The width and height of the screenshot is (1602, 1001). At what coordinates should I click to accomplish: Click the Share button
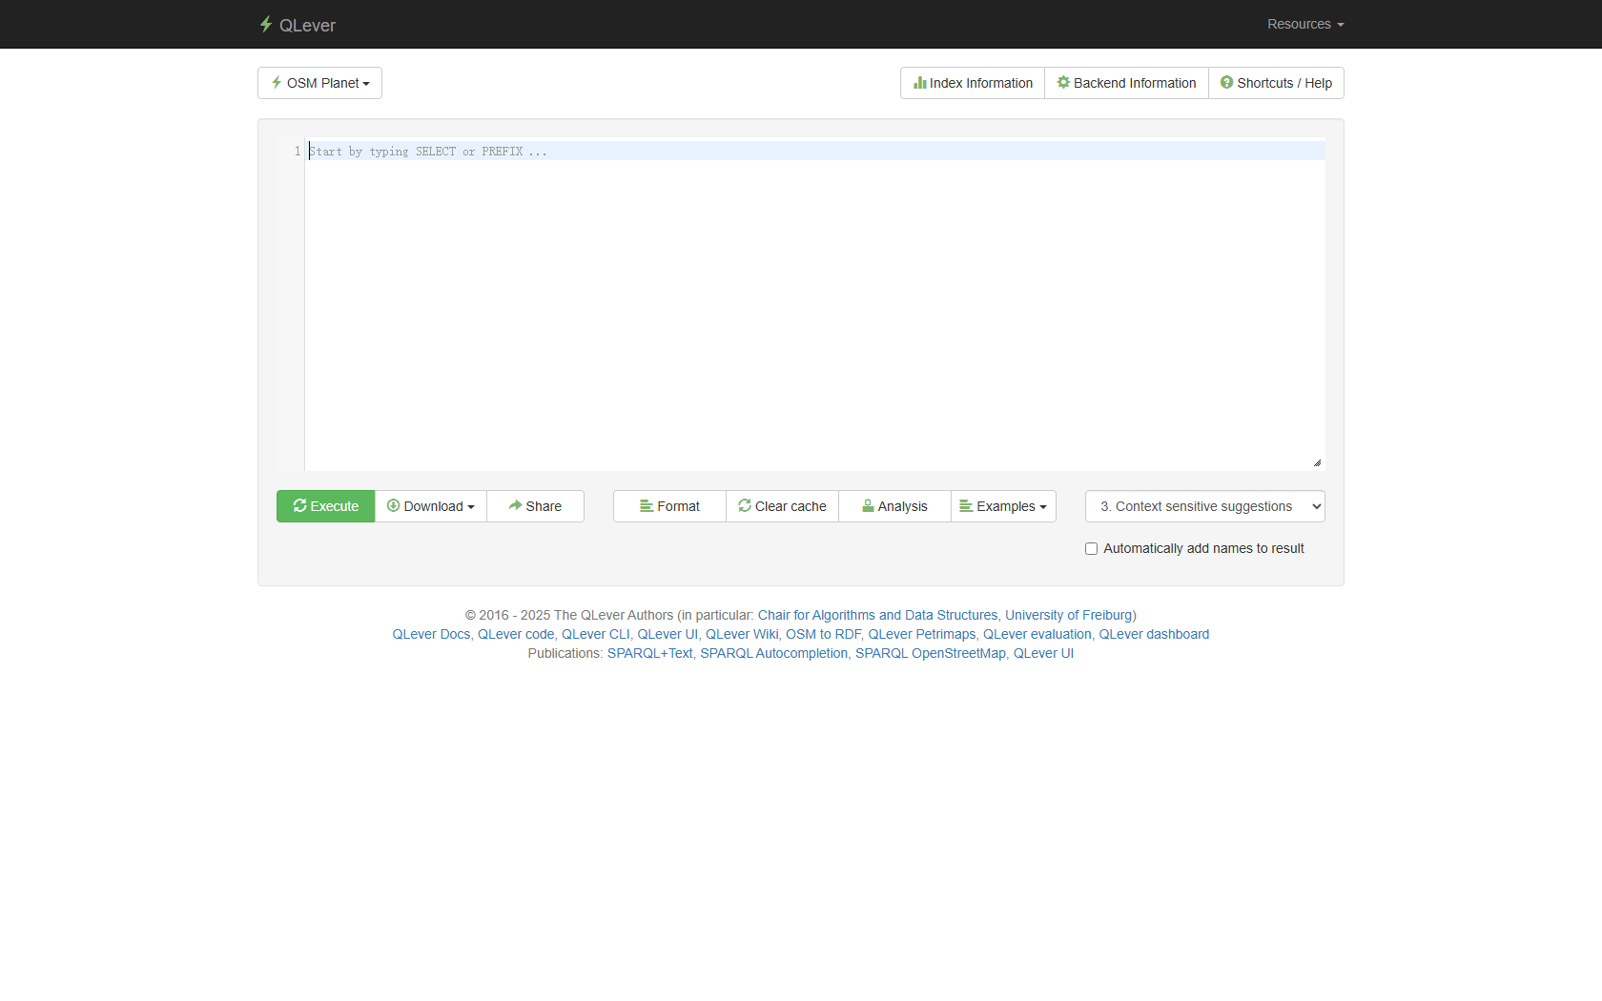(x=535, y=506)
